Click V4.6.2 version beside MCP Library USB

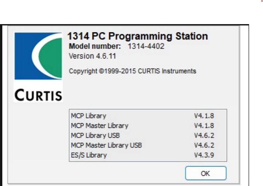point(204,135)
